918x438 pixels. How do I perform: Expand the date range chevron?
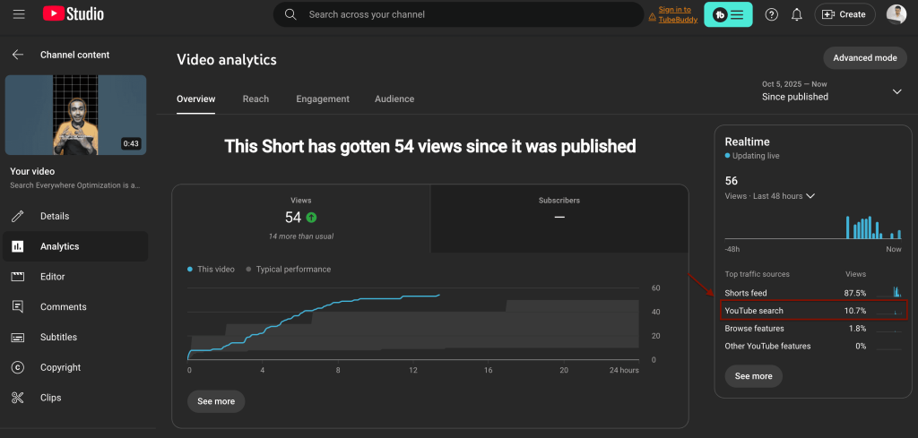[896, 91]
